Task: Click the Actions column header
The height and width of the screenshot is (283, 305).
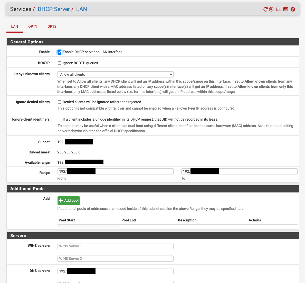Action: (x=255, y=220)
